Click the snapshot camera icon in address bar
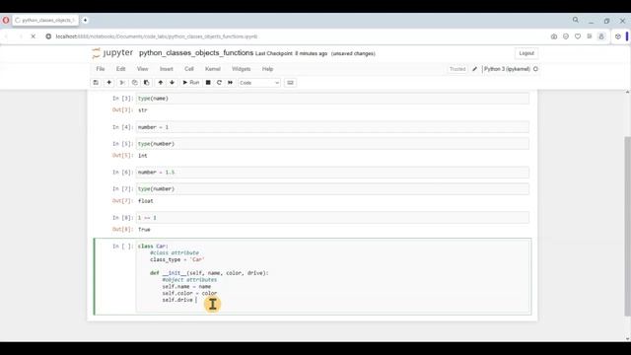This screenshot has width=631, height=355. pos(554,36)
